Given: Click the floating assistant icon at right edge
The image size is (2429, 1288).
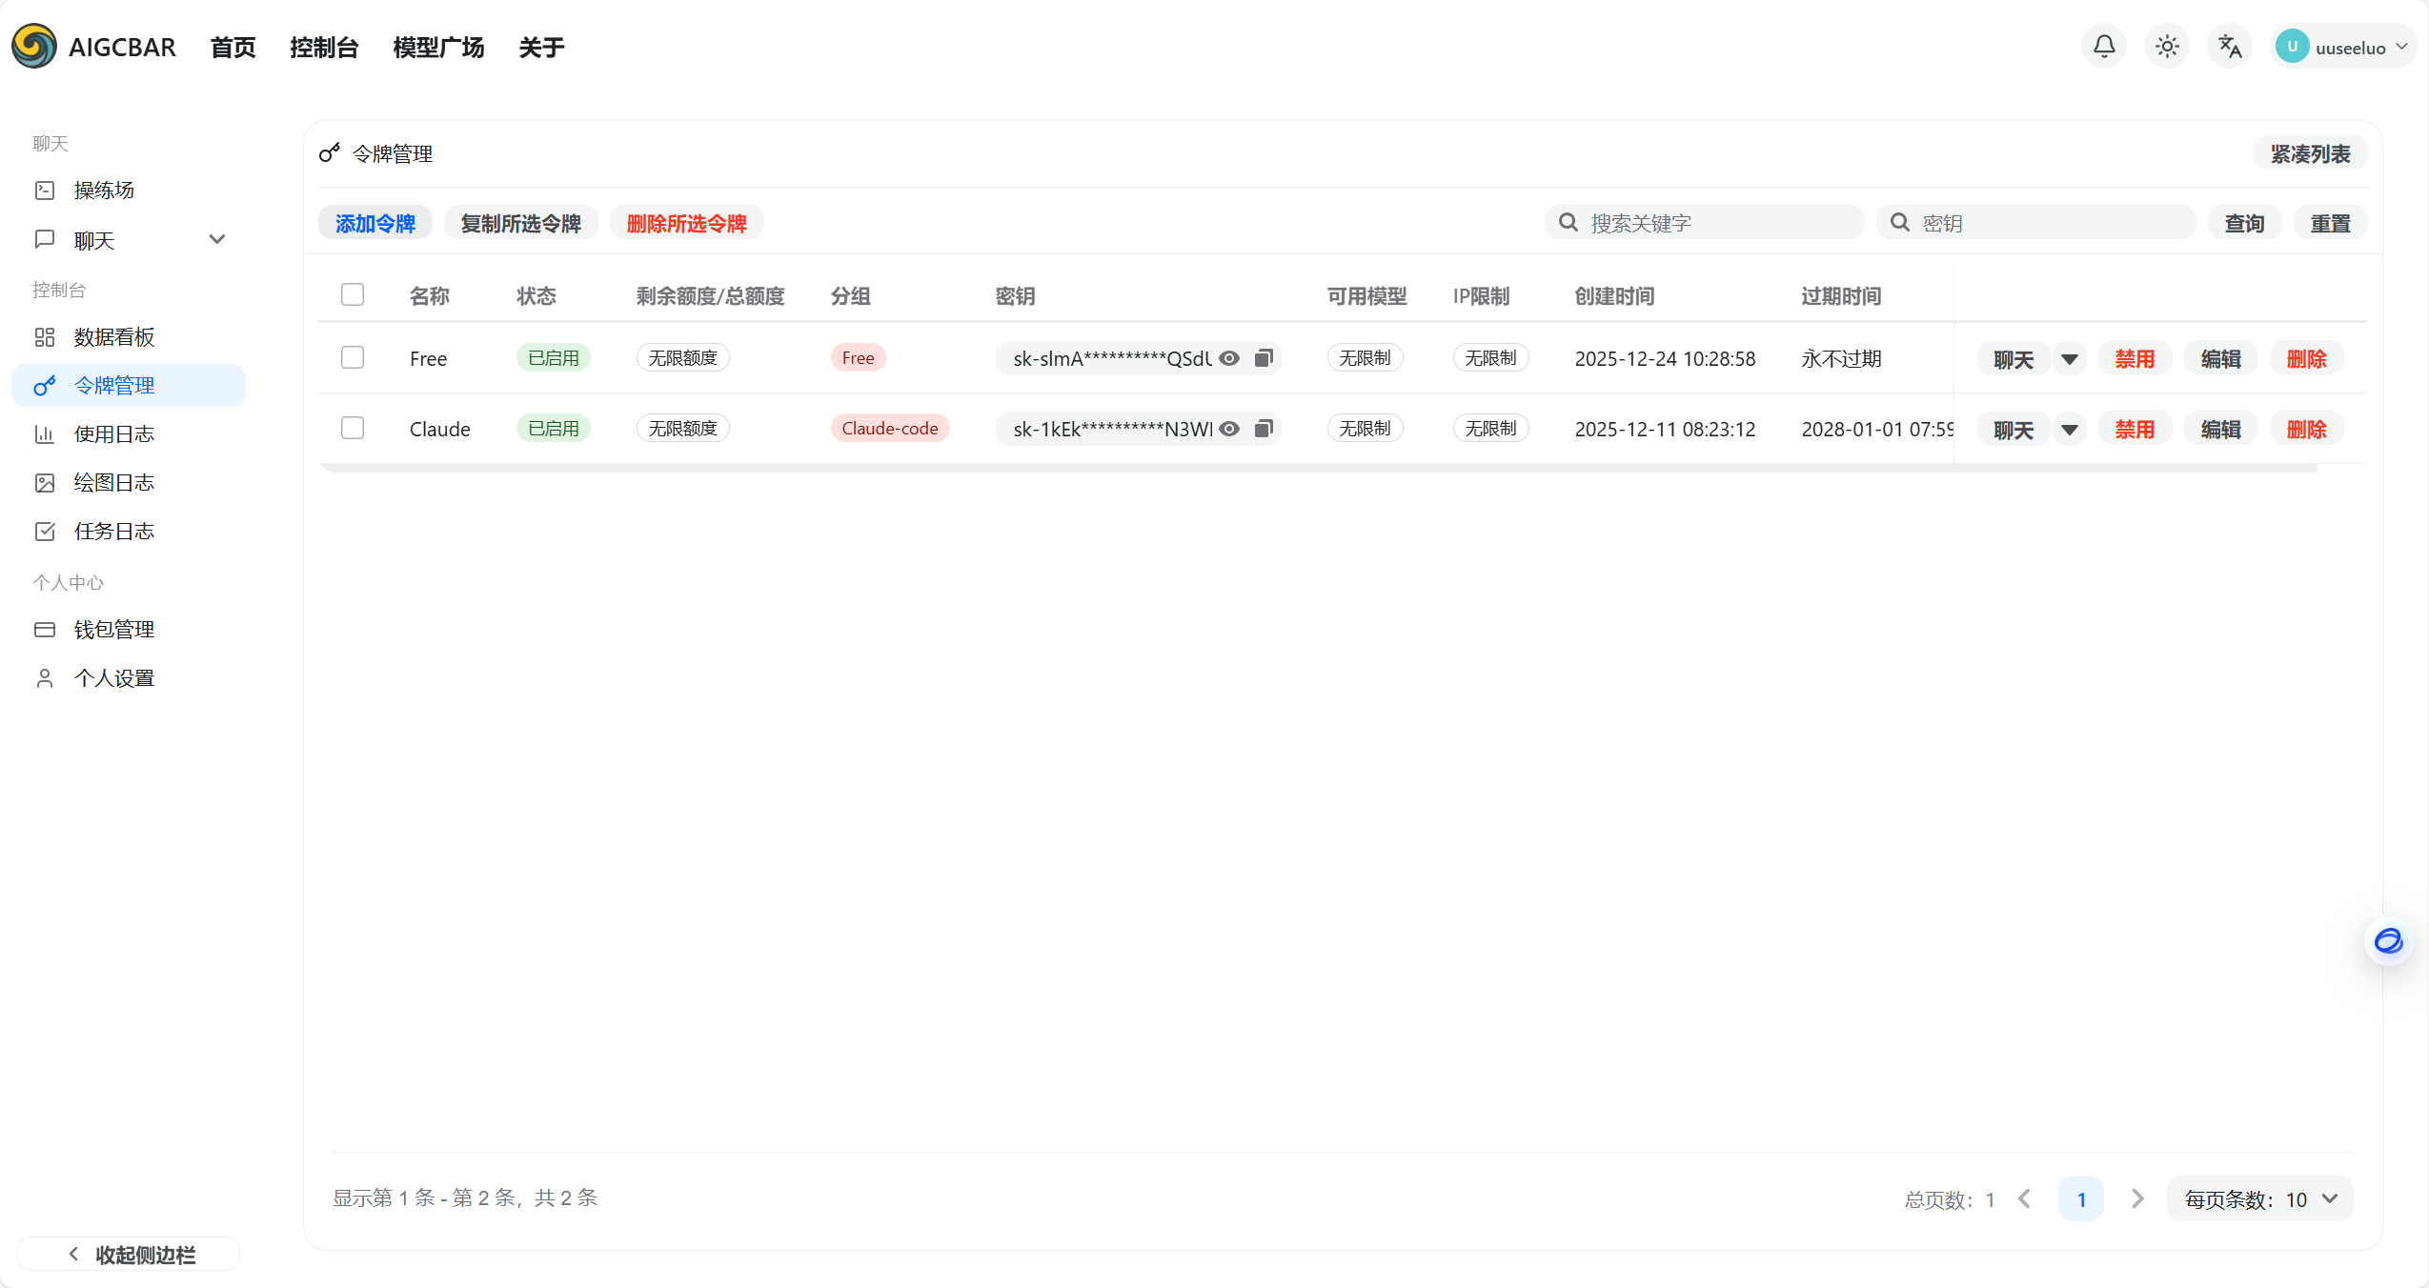Looking at the screenshot, I should (x=2388, y=941).
